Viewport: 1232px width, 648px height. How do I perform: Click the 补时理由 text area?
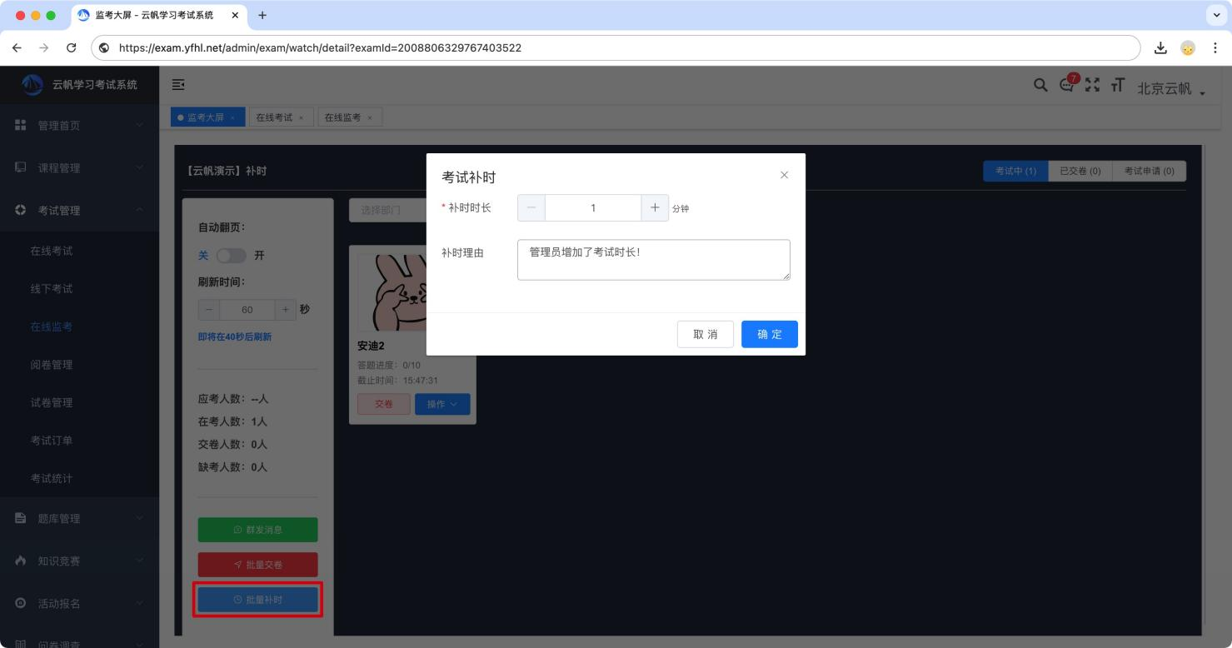pos(653,260)
